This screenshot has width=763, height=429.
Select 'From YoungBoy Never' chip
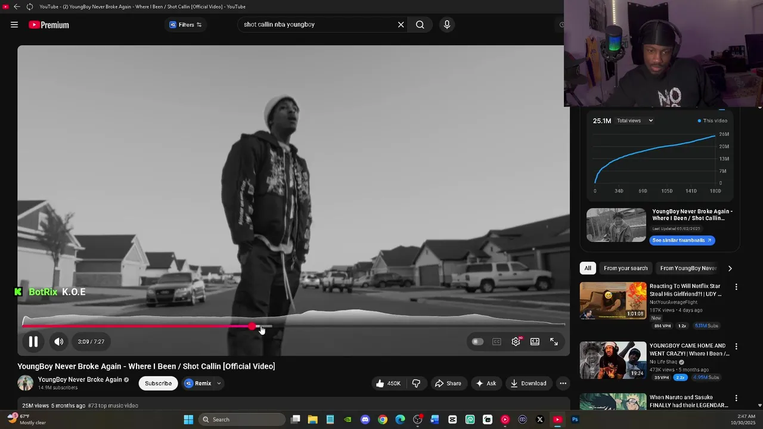pyautogui.click(x=688, y=268)
